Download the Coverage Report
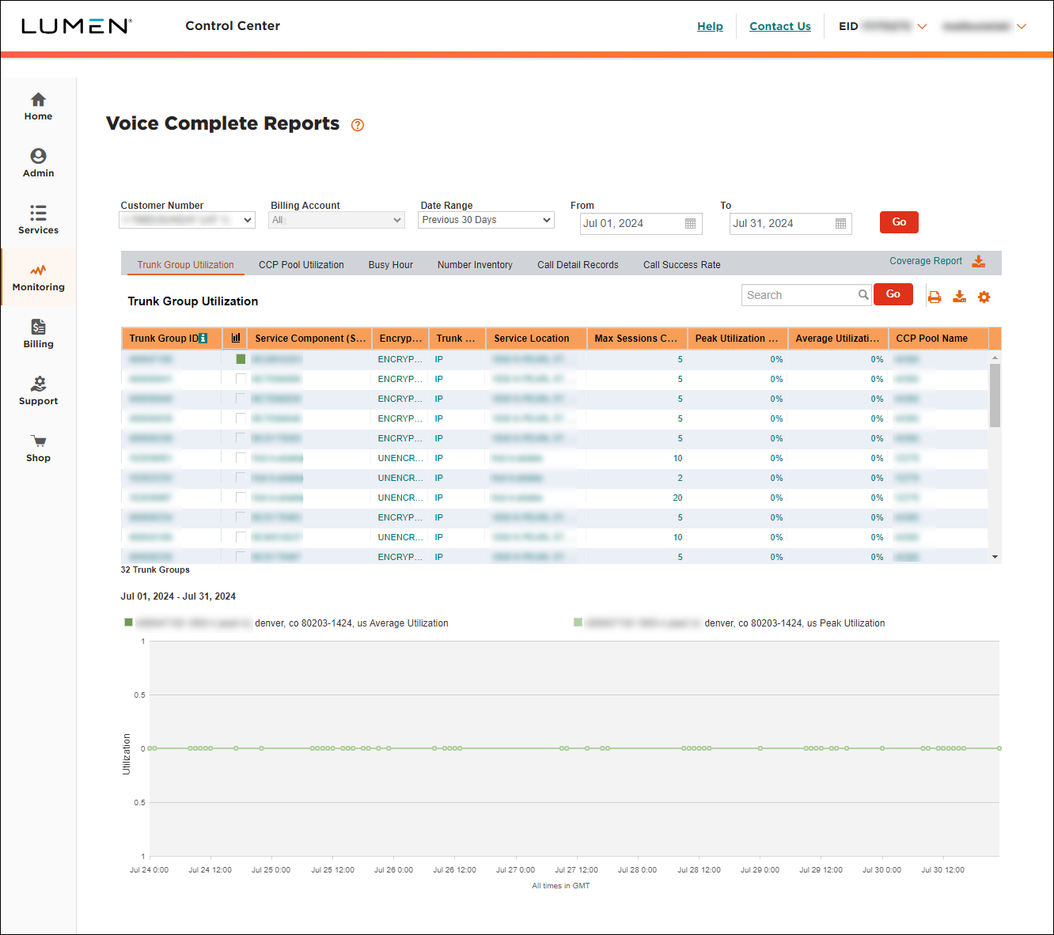This screenshot has width=1054, height=935. click(x=979, y=260)
